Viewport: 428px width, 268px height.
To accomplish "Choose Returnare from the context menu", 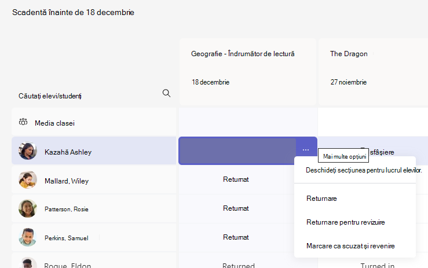I will click(321, 199).
